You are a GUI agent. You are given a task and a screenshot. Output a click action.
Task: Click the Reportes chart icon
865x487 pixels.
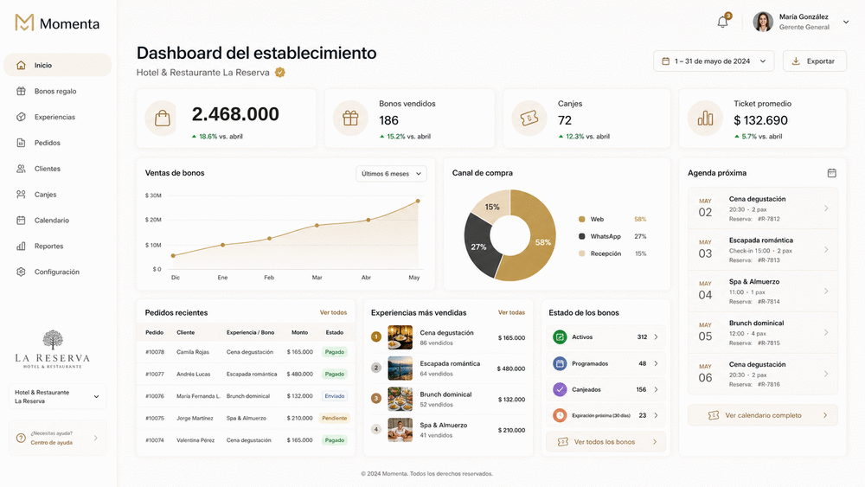coord(21,246)
